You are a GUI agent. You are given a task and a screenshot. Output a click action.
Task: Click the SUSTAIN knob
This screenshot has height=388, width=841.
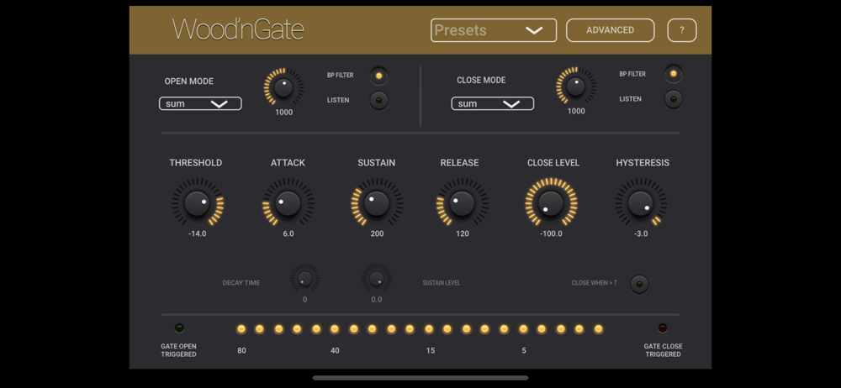(x=377, y=203)
